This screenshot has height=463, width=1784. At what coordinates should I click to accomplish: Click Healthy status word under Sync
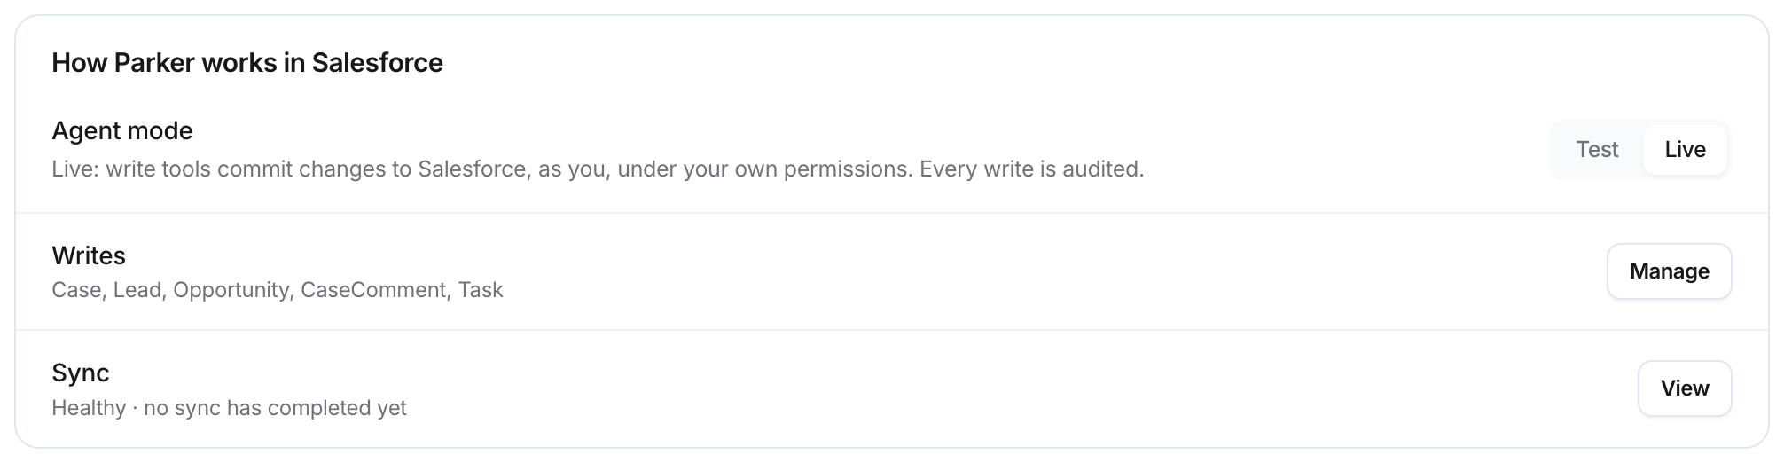pos(89,408)
